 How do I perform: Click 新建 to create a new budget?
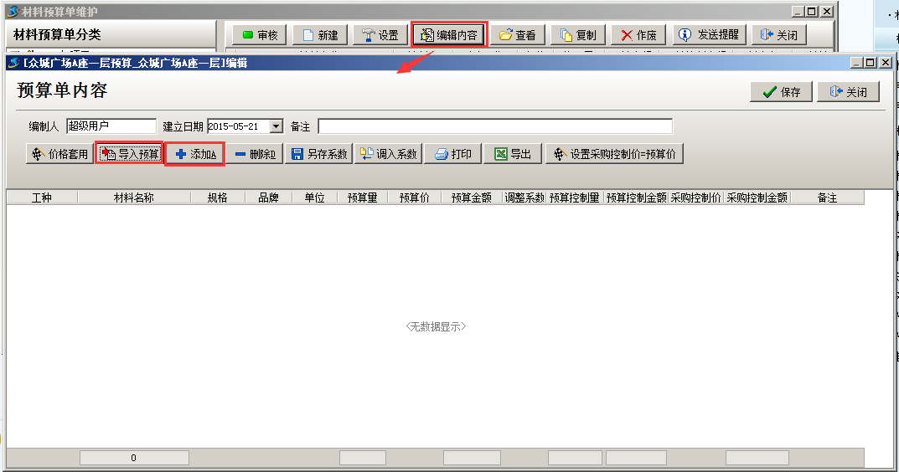coord(319,35)
